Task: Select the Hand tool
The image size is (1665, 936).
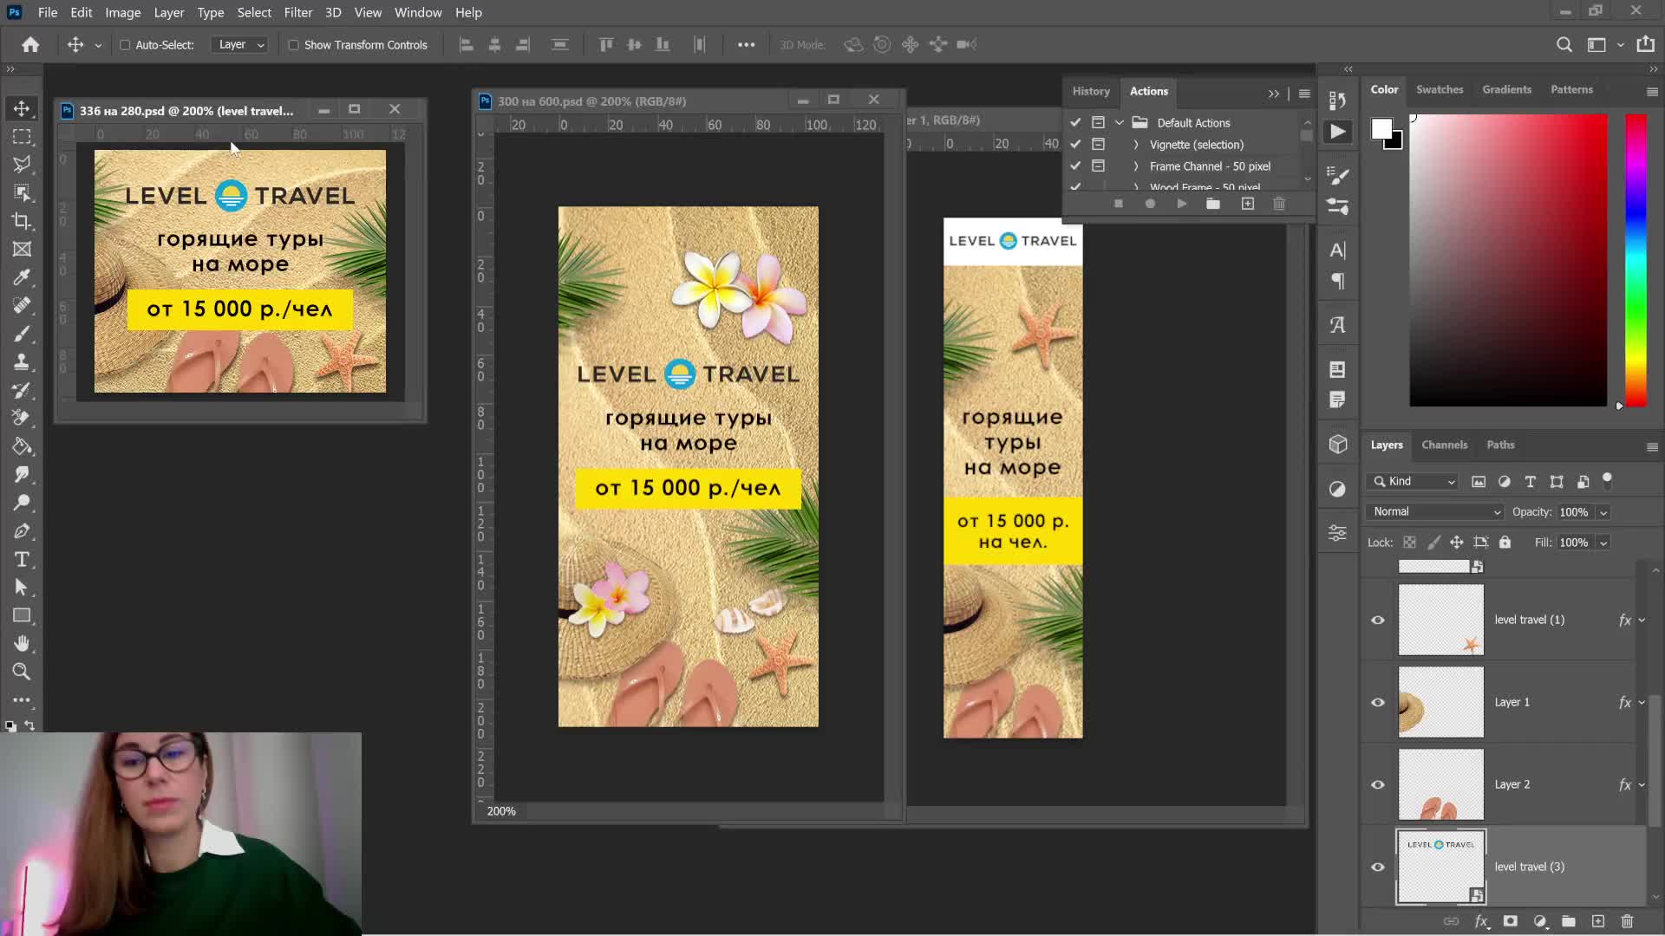Action: (22, 643)
